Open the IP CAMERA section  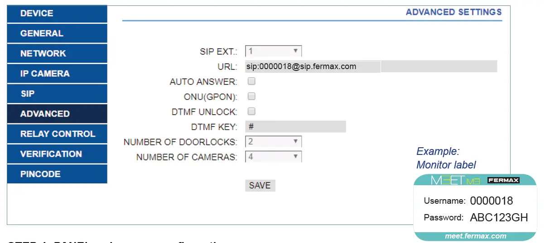(x=57, y=74)
